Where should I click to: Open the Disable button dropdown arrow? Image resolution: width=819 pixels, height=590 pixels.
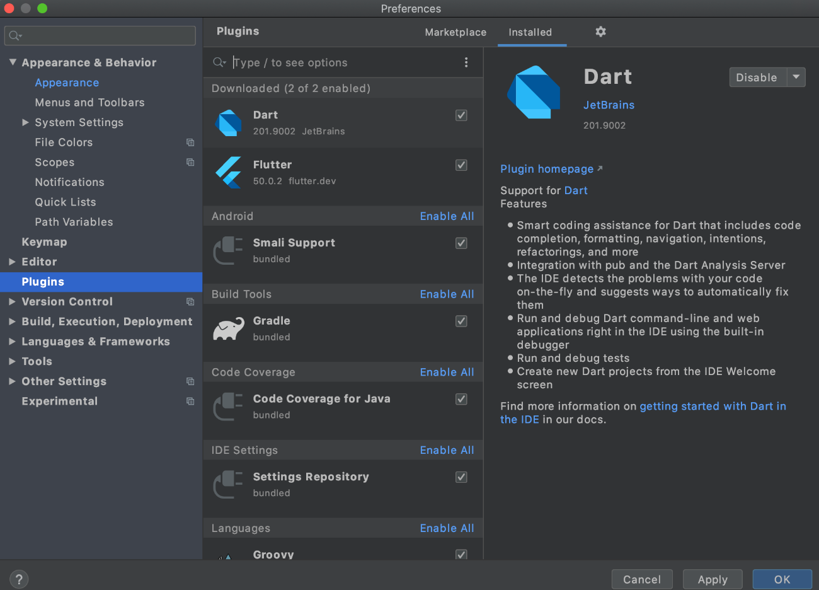coord(796,78)
